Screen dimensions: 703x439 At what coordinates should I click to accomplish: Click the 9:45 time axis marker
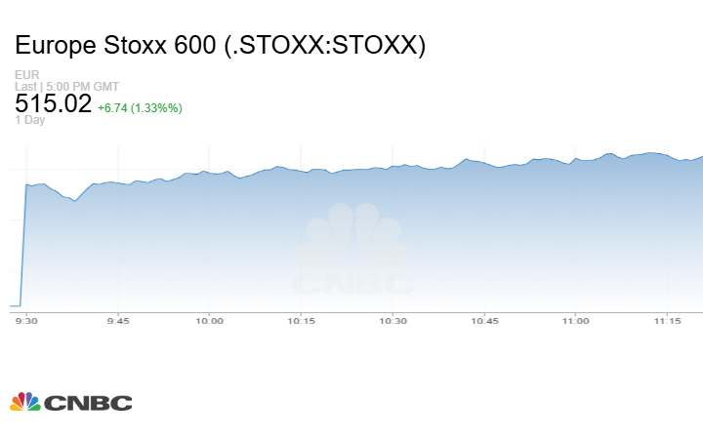point(118,320)
